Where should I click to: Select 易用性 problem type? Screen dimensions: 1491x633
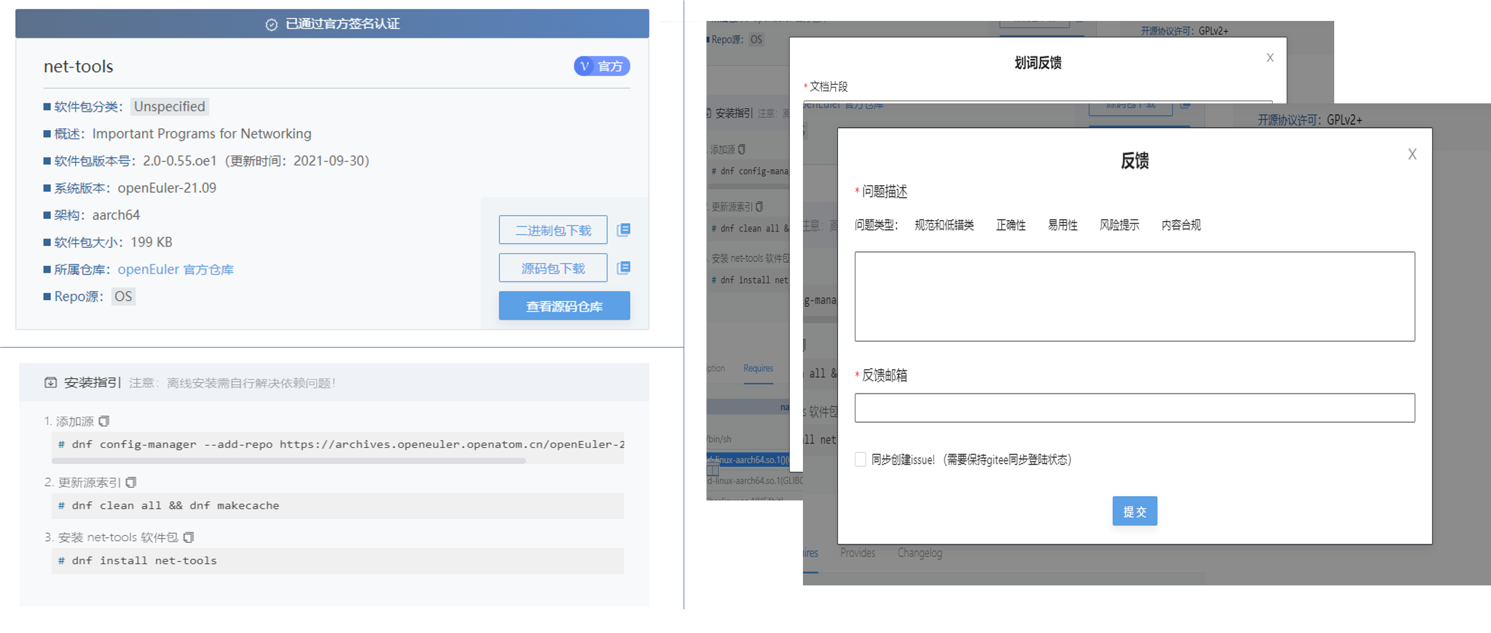coord(1062,225)
